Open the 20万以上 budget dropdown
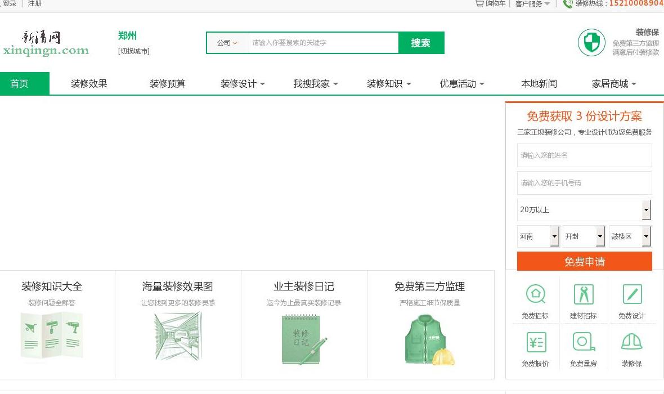This screenshot has height=394, width=664. coord(584,210)
